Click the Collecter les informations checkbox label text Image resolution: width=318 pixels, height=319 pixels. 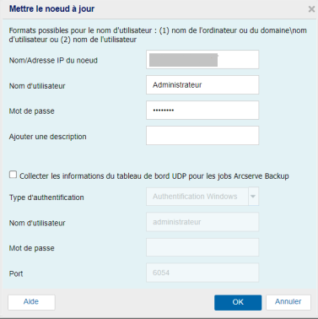[154, 176]
